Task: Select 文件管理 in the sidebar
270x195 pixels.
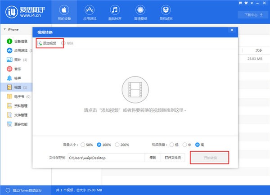Action: (x=17, y=115)
